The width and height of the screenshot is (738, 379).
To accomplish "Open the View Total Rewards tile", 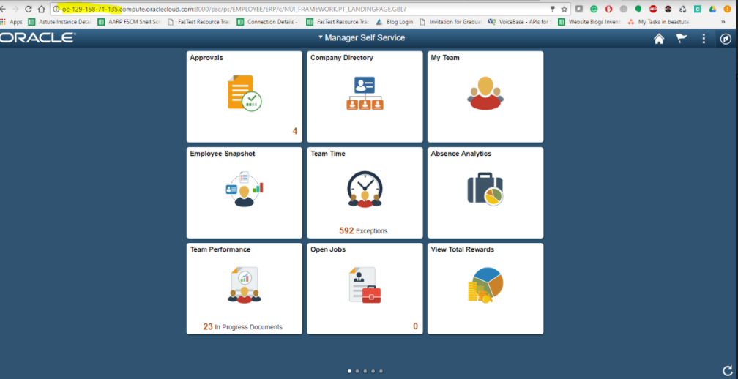I will coord(485,288).
